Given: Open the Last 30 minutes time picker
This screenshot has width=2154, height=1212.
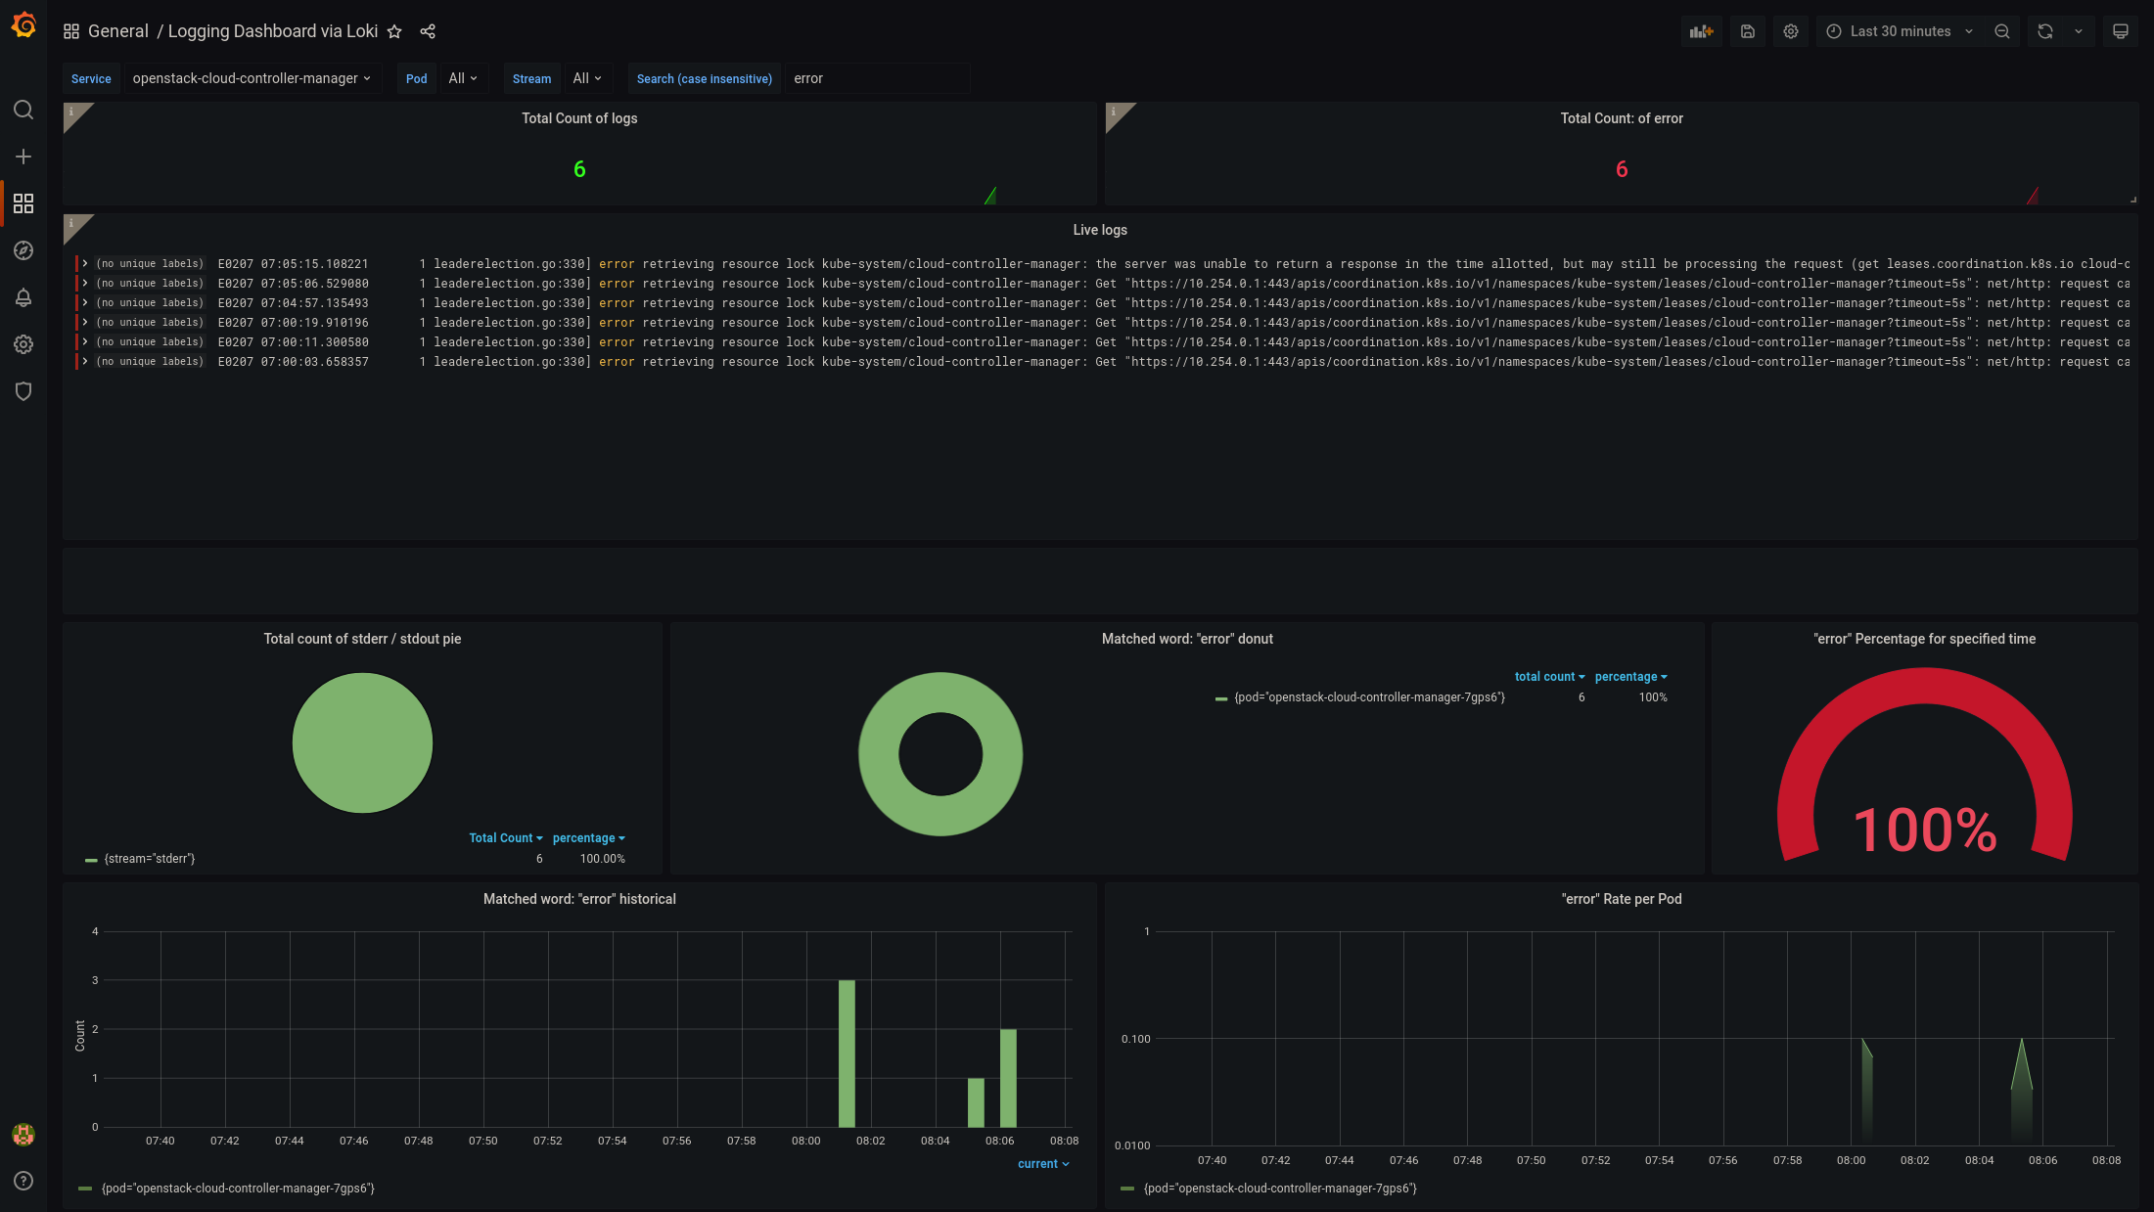Looking at the screenshot, I should click(x=1900, y=31).
